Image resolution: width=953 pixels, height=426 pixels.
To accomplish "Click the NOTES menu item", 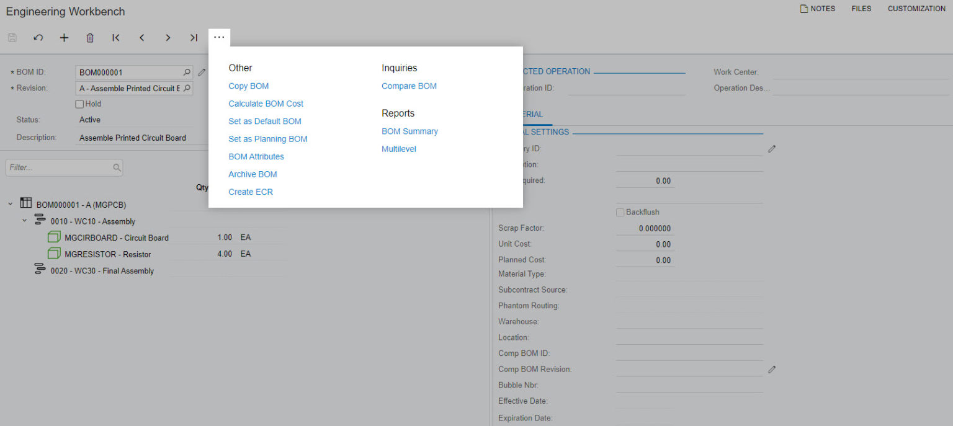I will [x=818, y=9].
